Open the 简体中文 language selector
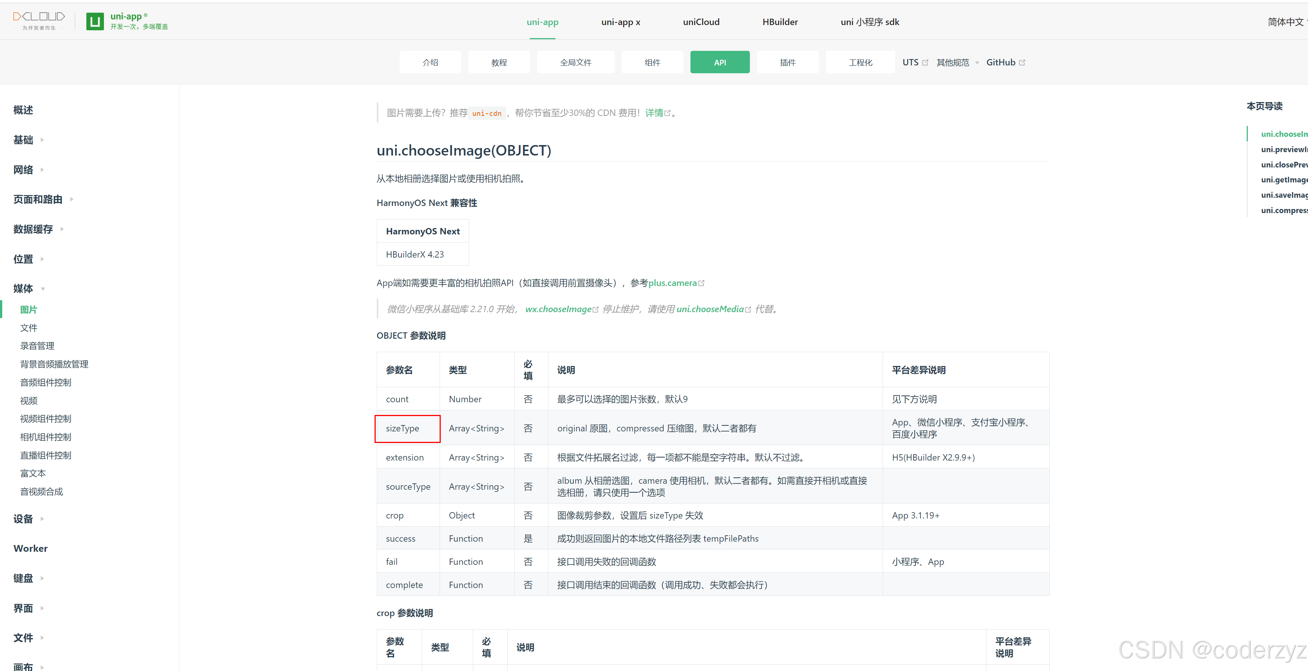 click(x=1285, y=22)
